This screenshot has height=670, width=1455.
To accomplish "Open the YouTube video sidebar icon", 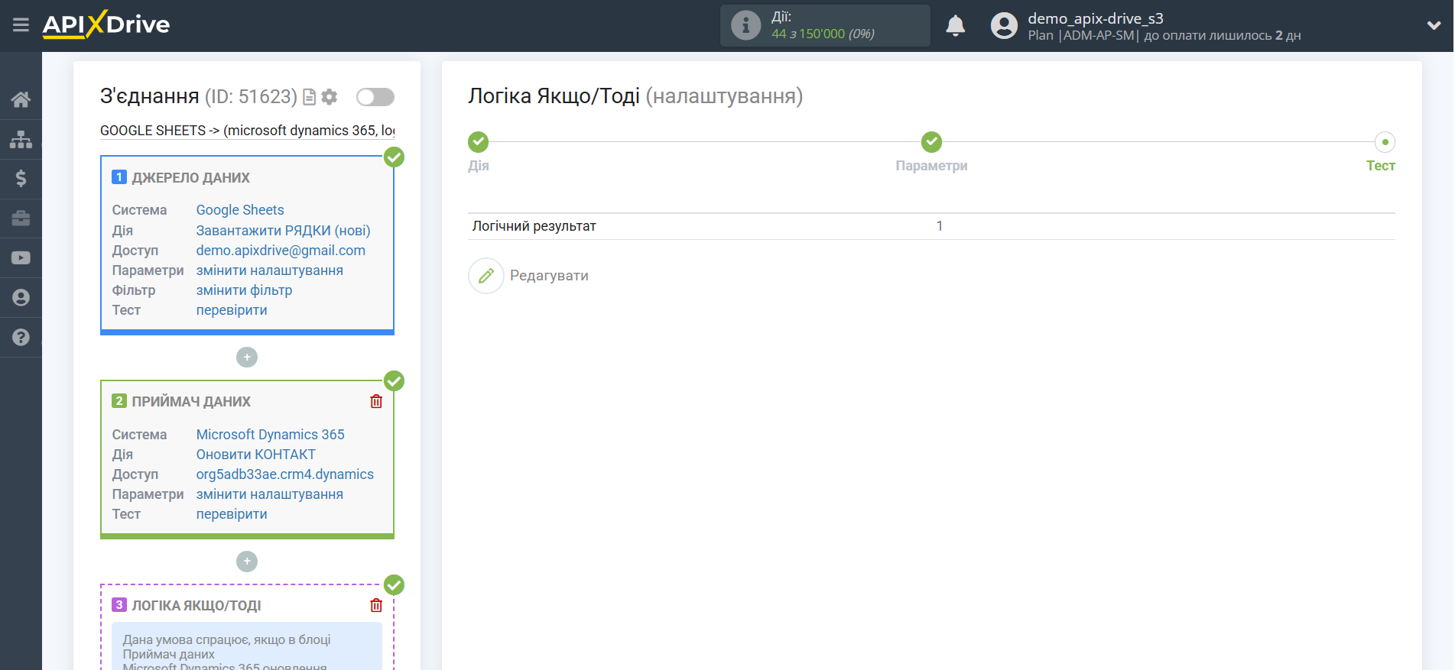I will [x=21, y=258].
